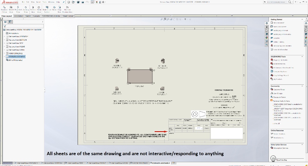Select the Broken-out Section tool
Viewport: 308px width, 166px height.
[47, 9]
